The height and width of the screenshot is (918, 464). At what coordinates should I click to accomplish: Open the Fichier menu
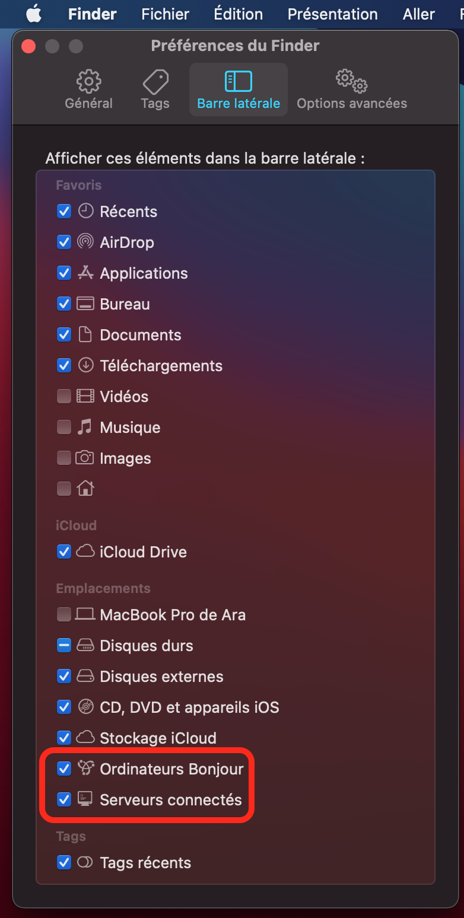166,14
